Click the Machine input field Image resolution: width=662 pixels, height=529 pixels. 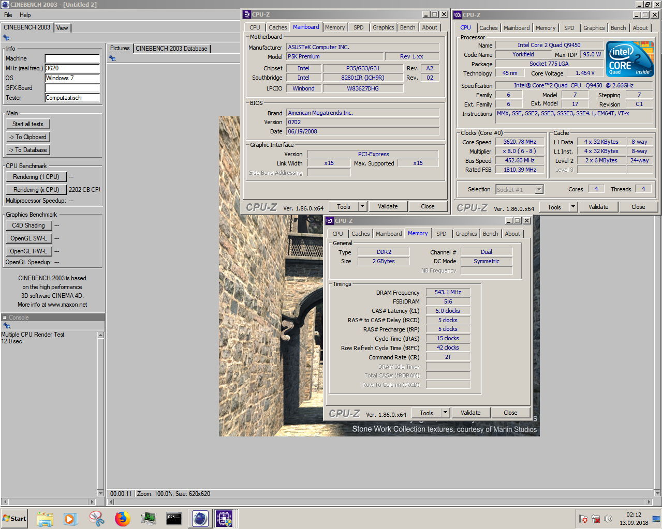(x=72, y=58)
